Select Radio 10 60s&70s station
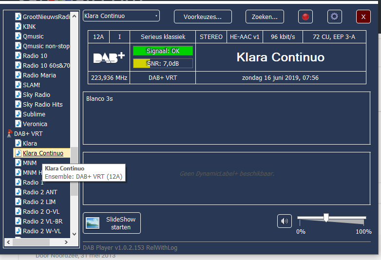Screen dimensions: 381x260 tap(46, 65)
